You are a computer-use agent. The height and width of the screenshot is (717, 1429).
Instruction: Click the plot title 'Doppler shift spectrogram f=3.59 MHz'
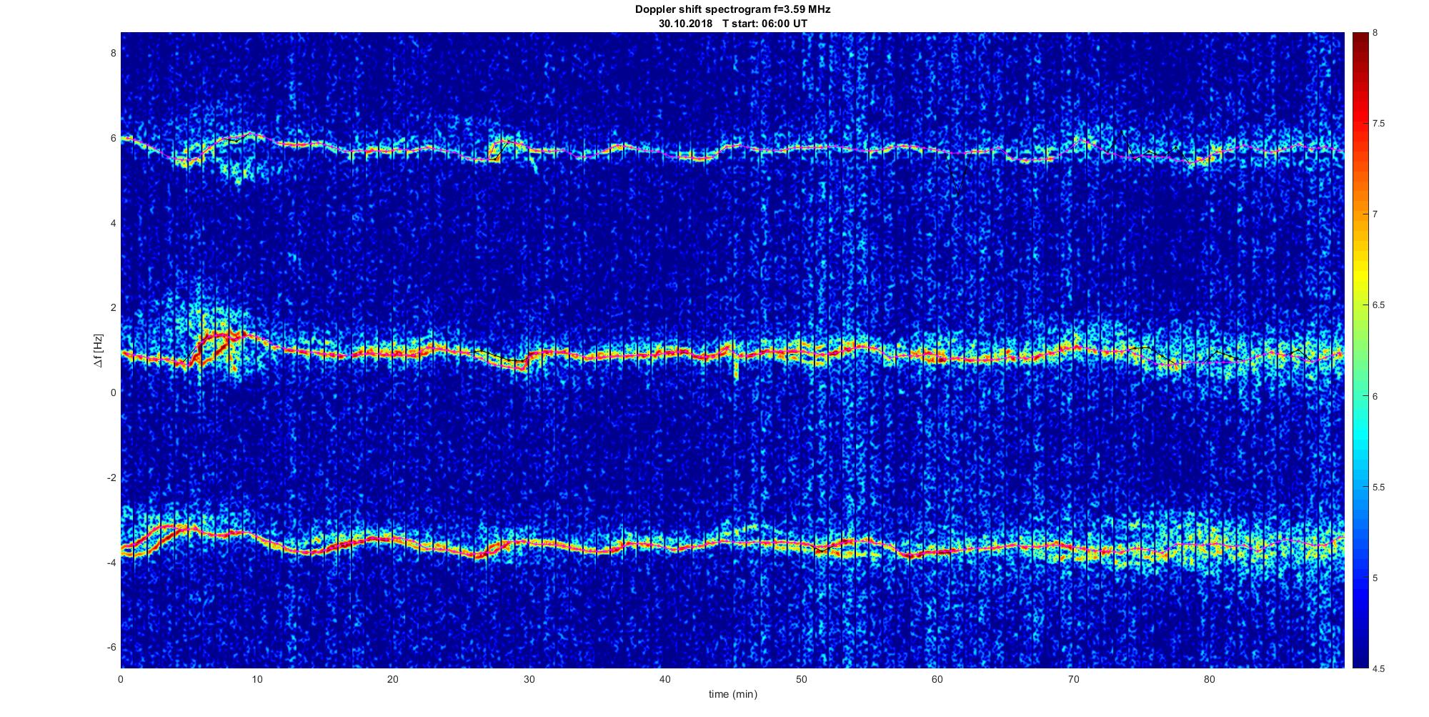pos(732,9)
